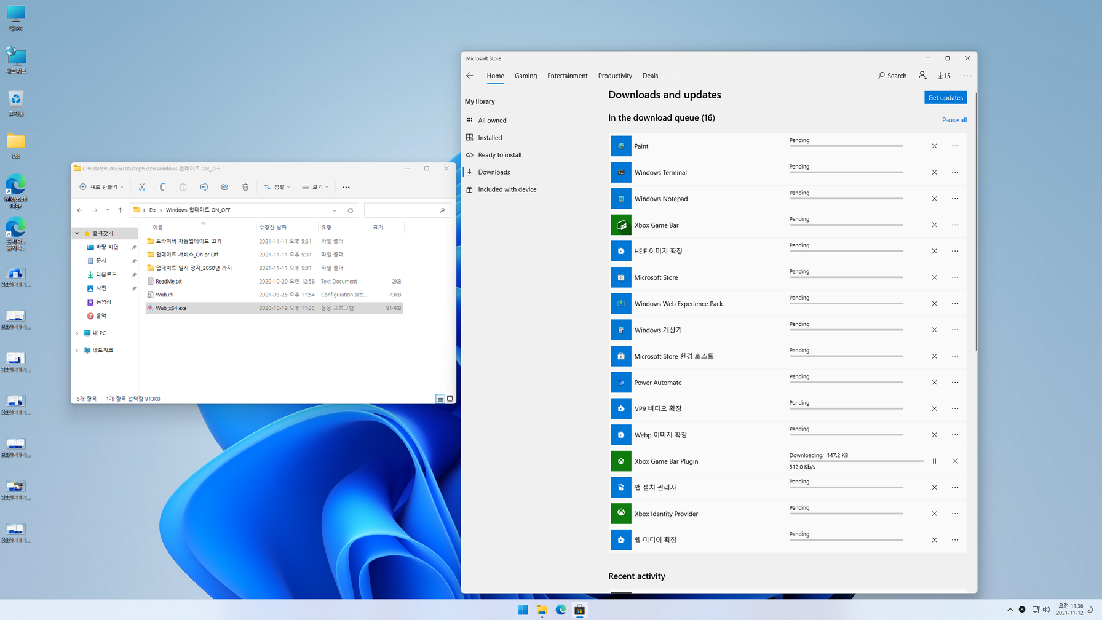Open 다운로드 in Quick access
Viewport: 1102px width, 620px height.
click(x=106, y=274)
